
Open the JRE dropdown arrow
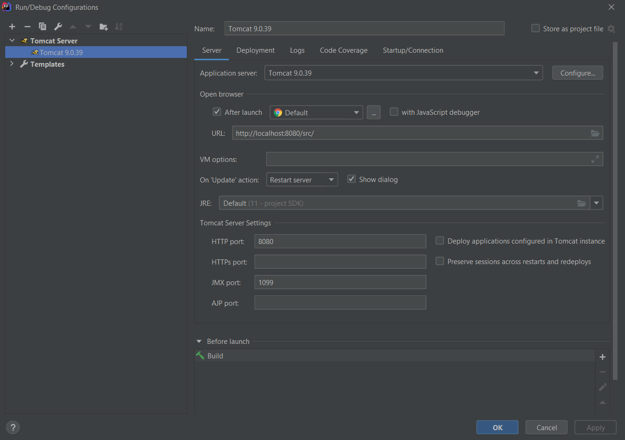[597, 203]
